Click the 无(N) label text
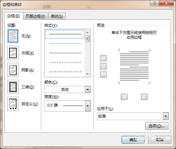The width and height of the screenshot is (176, 149). (x=26, y=36)
